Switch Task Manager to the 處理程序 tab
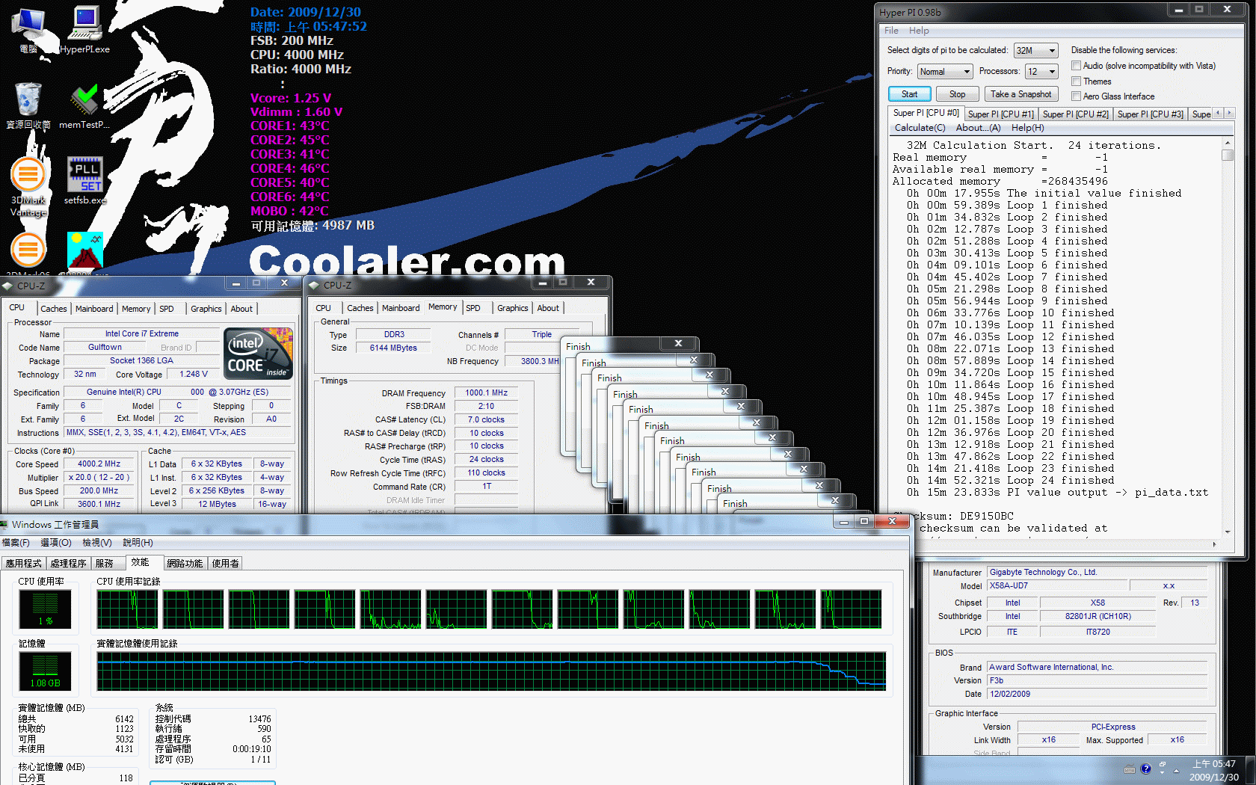1256x785 pixels. (x=69, y=564)
